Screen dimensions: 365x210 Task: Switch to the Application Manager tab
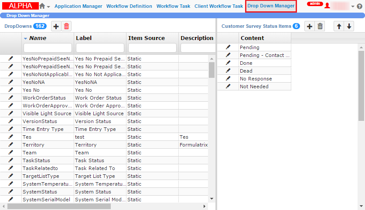point(78,6)
